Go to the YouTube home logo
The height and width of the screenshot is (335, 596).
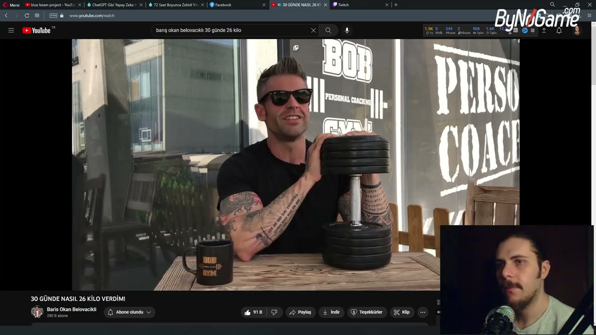36,30
